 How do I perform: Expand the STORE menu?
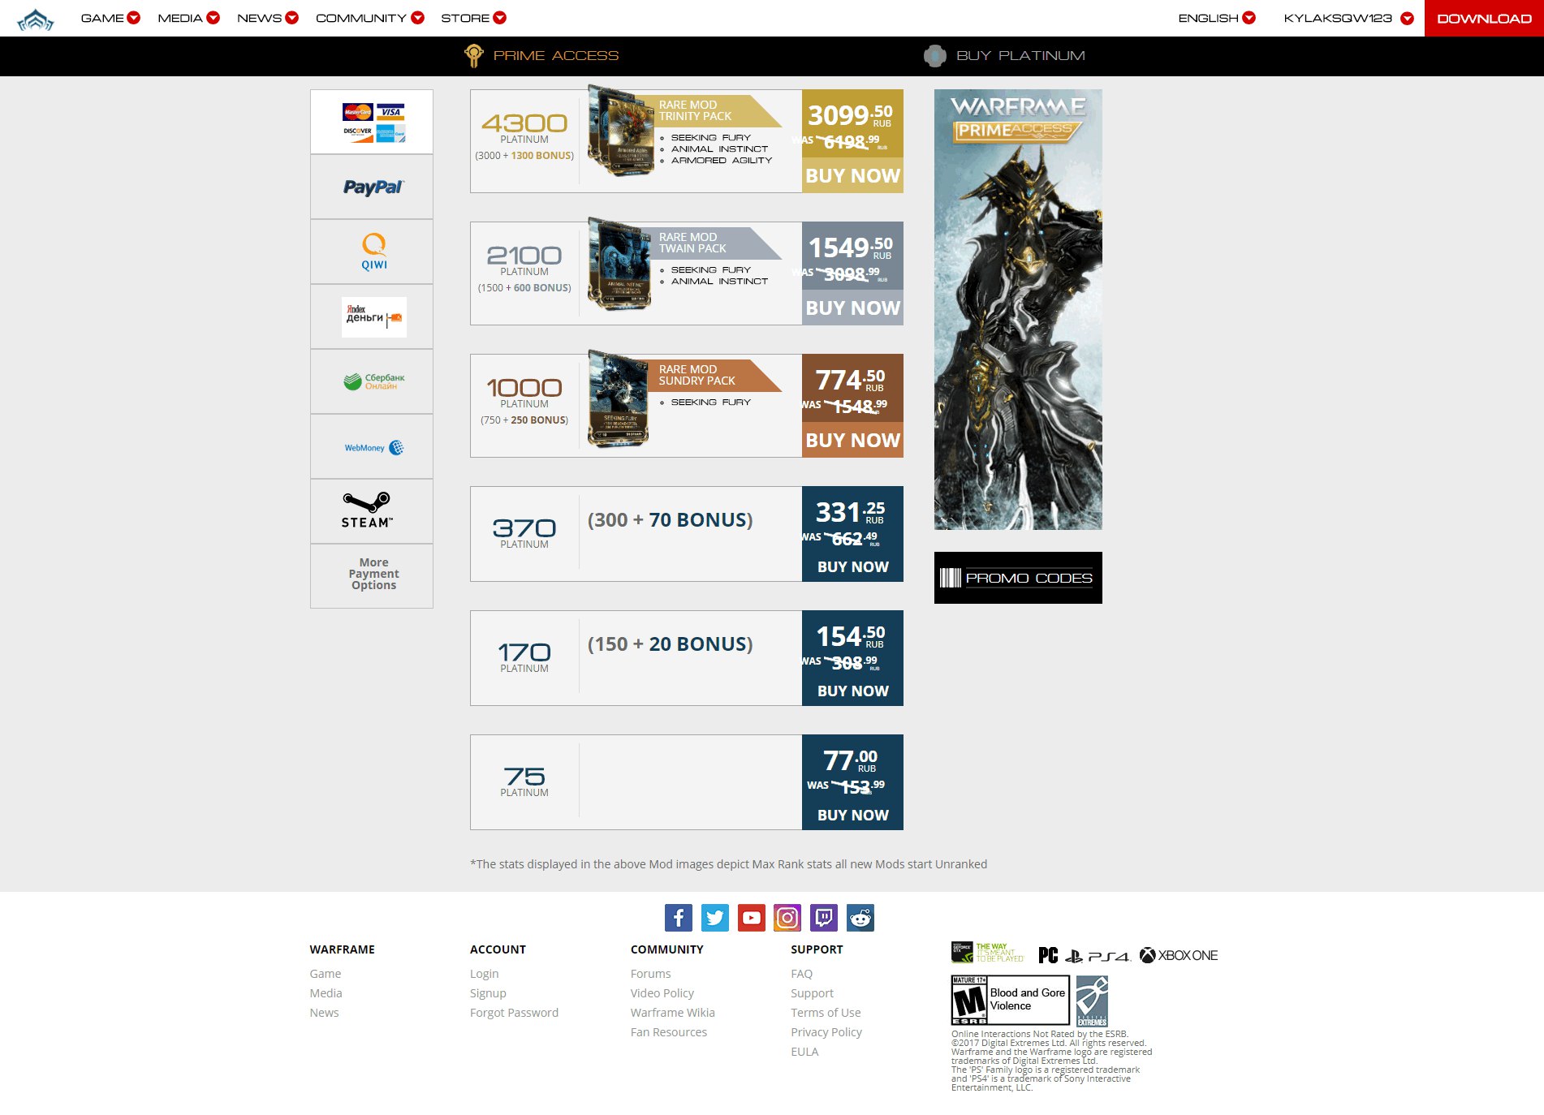(473, 18)
